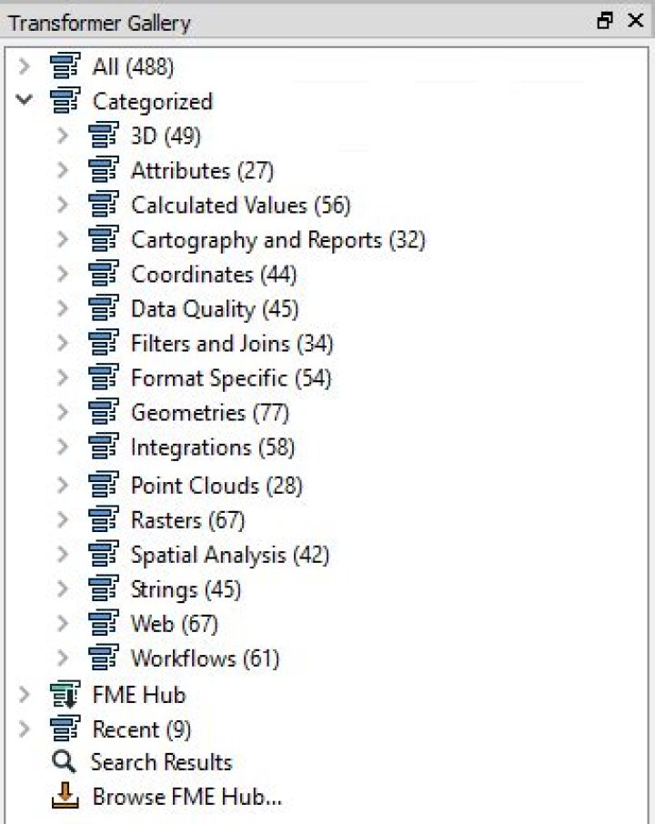655x824 pixels.
Task: Click the Search Results magnifier icon
Action: [65, 762]
